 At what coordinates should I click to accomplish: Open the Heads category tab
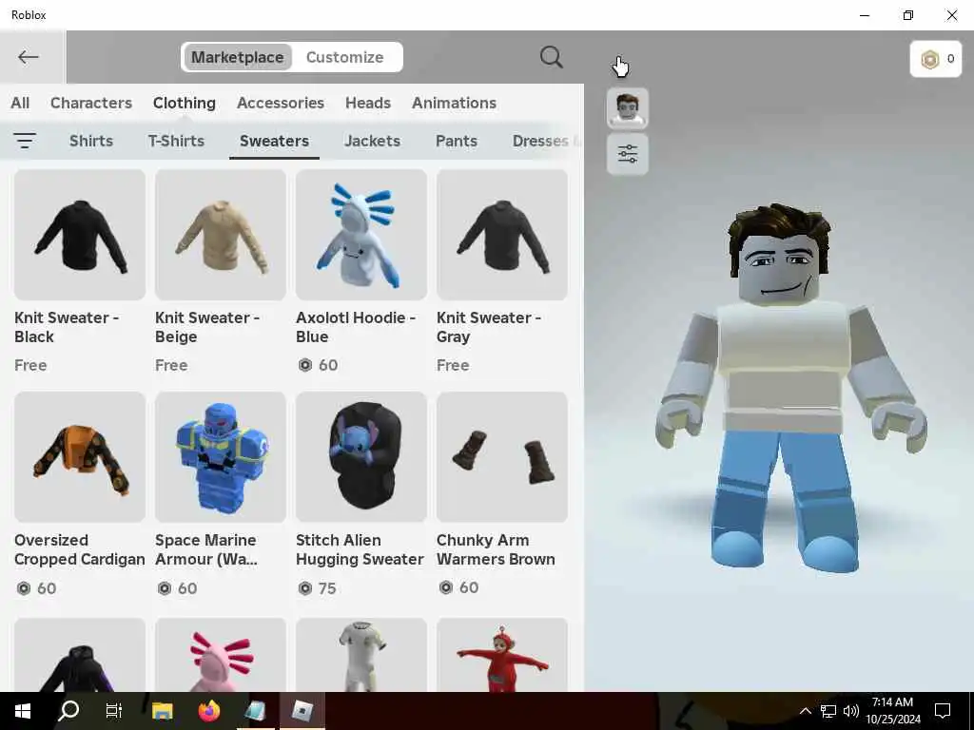coord(368,103)
